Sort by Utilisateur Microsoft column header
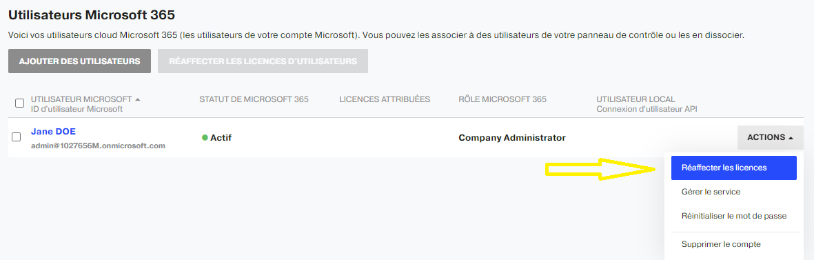Image resolution: width=814 pixels, height=260 pixels. pyautogui.click(x=85, y=99)
